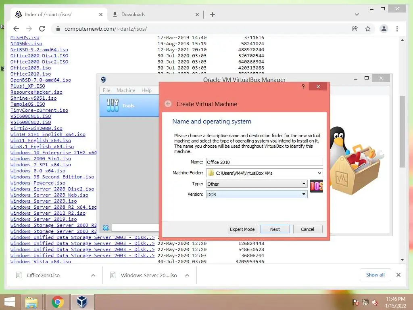Share this page using the share icon
The image size is (413, 310).
point(355,29)
